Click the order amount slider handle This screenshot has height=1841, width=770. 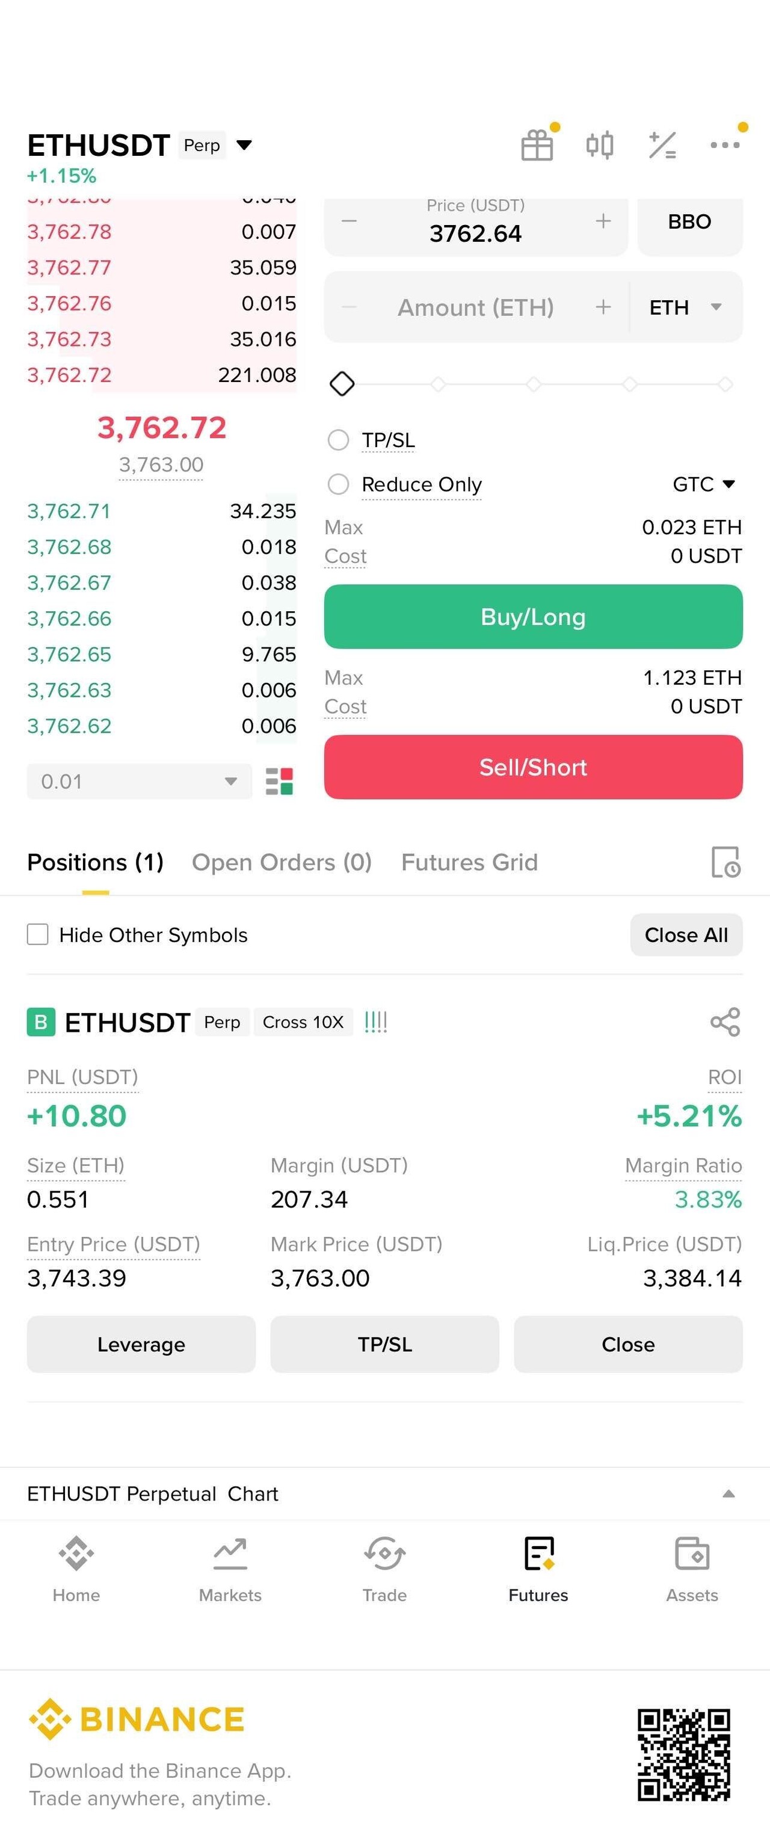342,384
